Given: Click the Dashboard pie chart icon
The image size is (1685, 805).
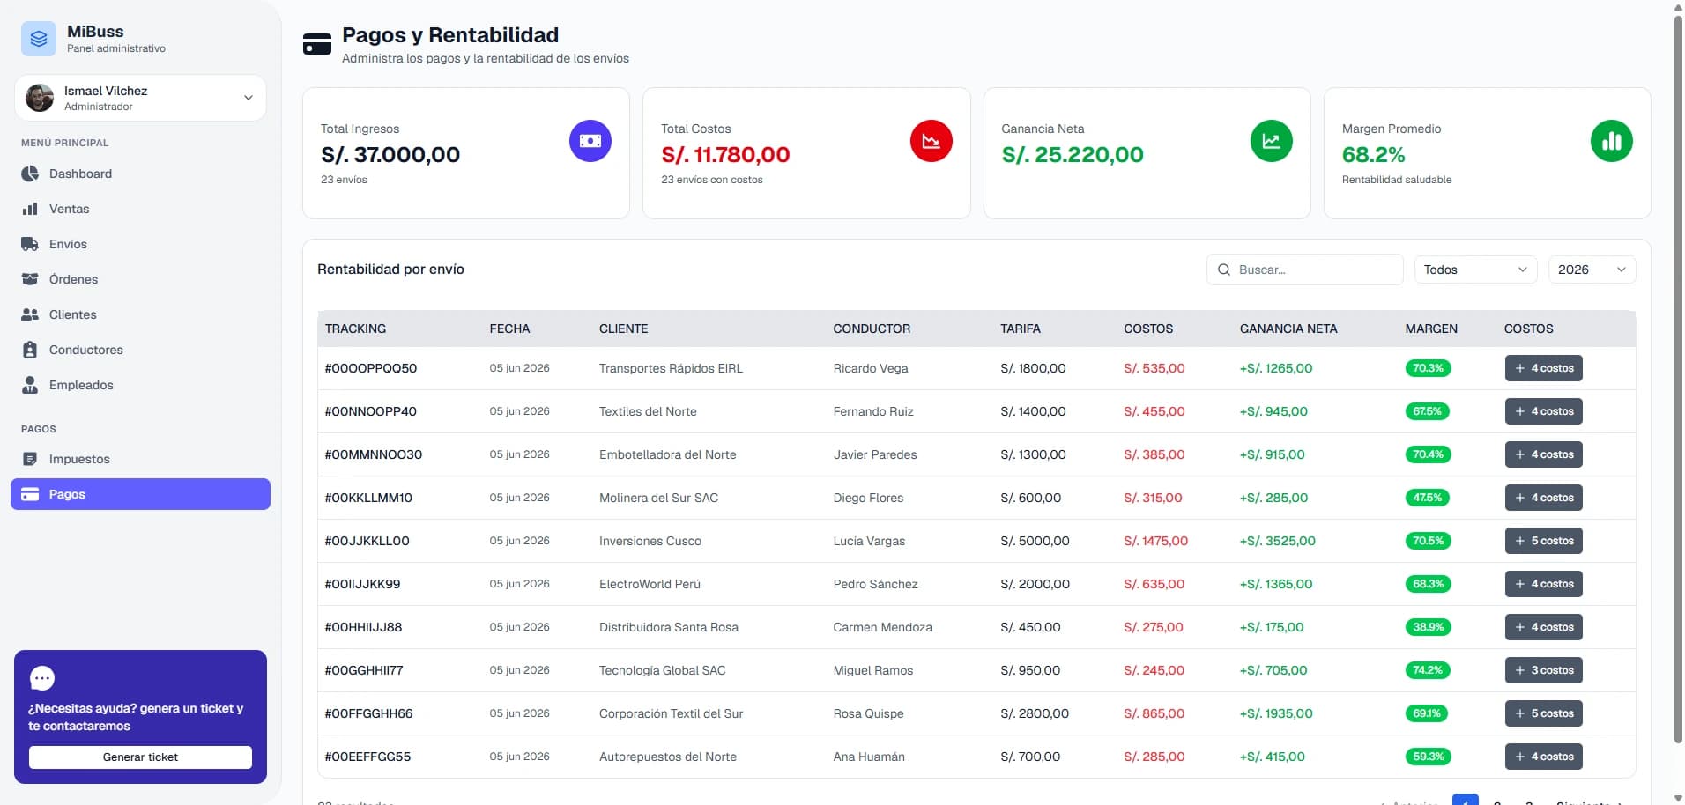Looking at the screenshot, I should click(30, 174).
